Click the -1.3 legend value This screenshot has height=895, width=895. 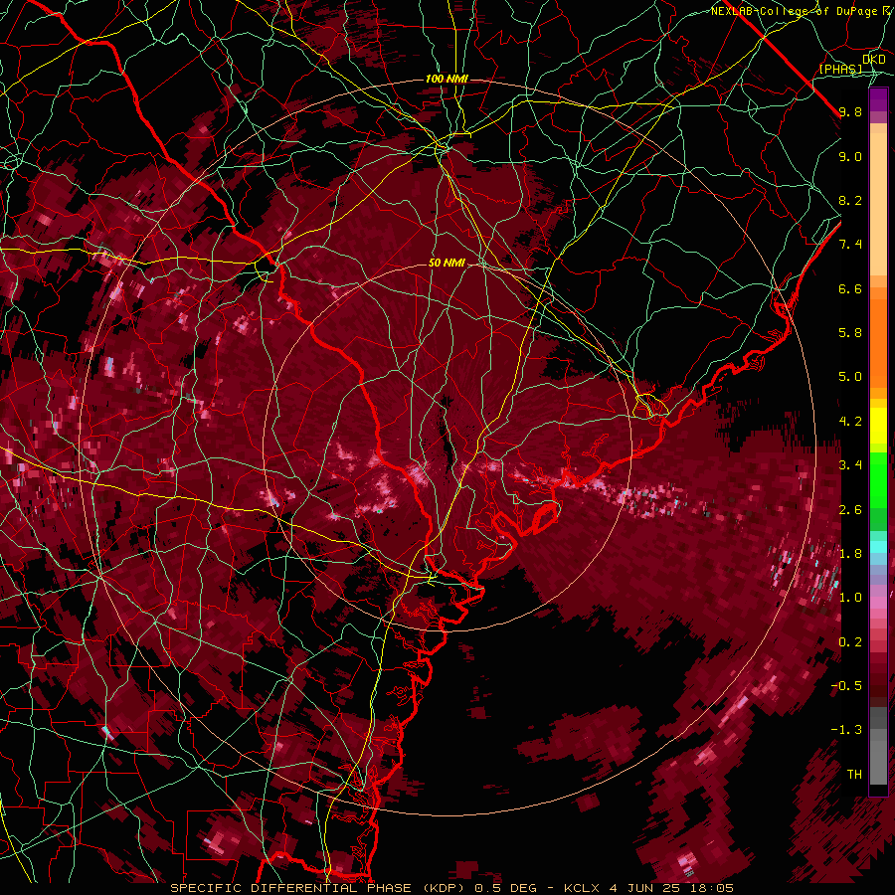tap(846, 730)
